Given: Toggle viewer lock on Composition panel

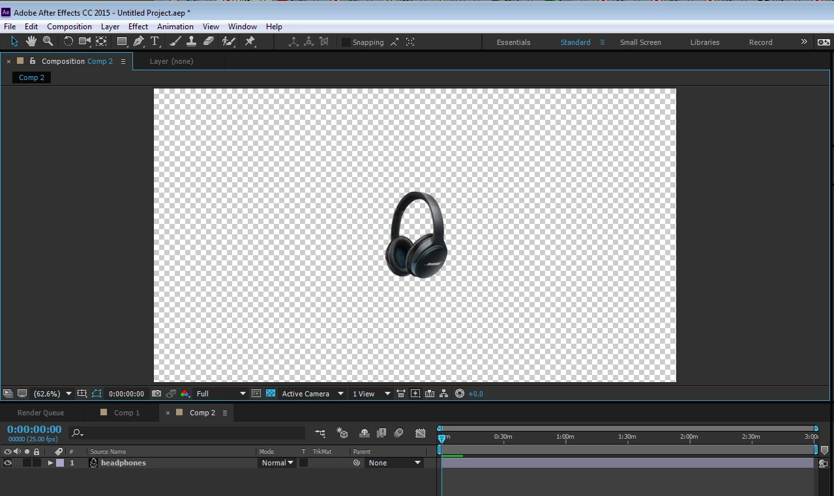Looking at the screenshot, I should (x=33, y=61).
